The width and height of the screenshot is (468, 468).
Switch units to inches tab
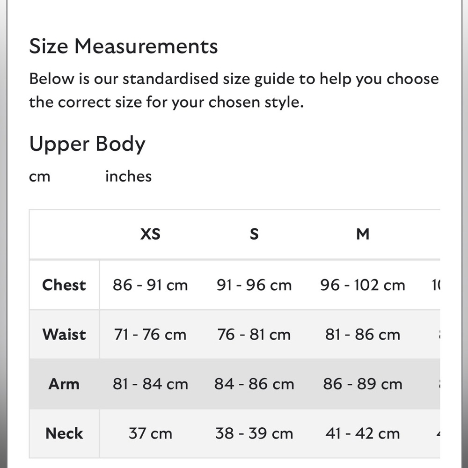click(x=128, y=176)
